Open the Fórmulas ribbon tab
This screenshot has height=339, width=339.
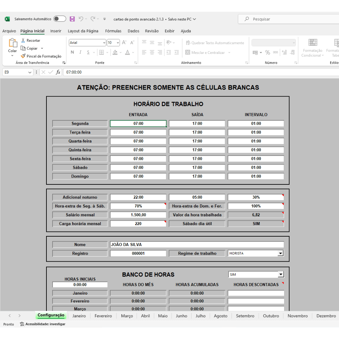click(x=113, y=31)
